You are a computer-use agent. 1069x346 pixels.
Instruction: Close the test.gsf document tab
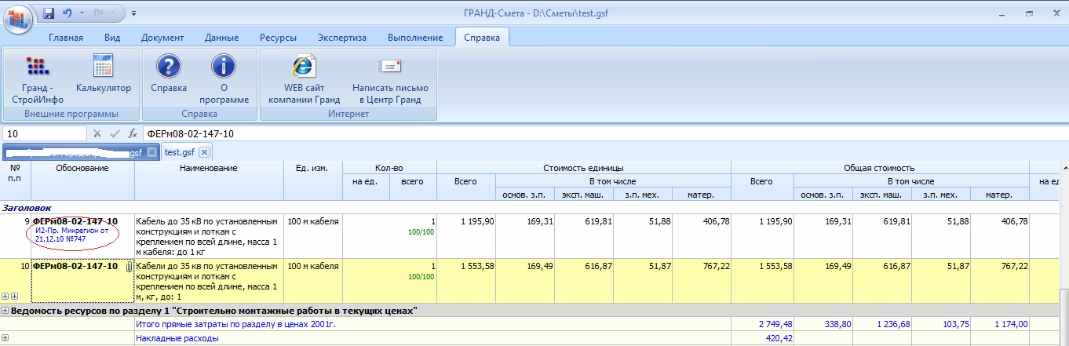(203, 152)
